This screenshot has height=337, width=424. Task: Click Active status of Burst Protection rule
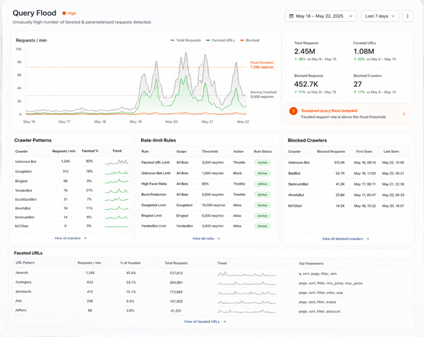(262, 195)
